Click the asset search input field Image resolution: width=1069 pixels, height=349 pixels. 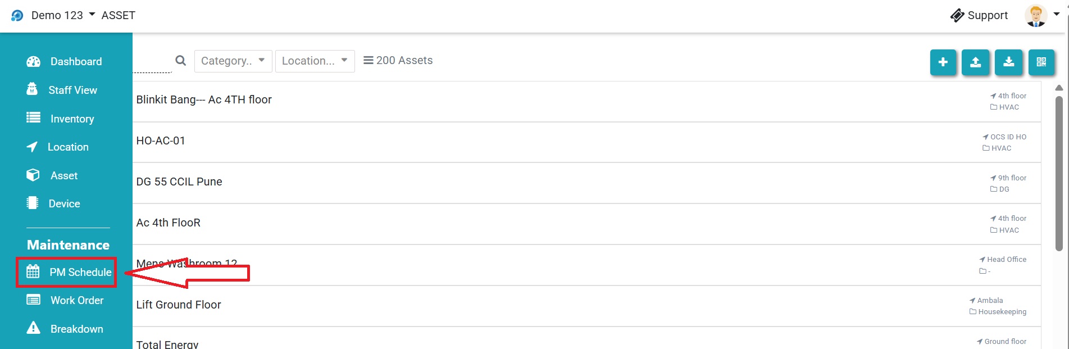[x=152, y=63]
